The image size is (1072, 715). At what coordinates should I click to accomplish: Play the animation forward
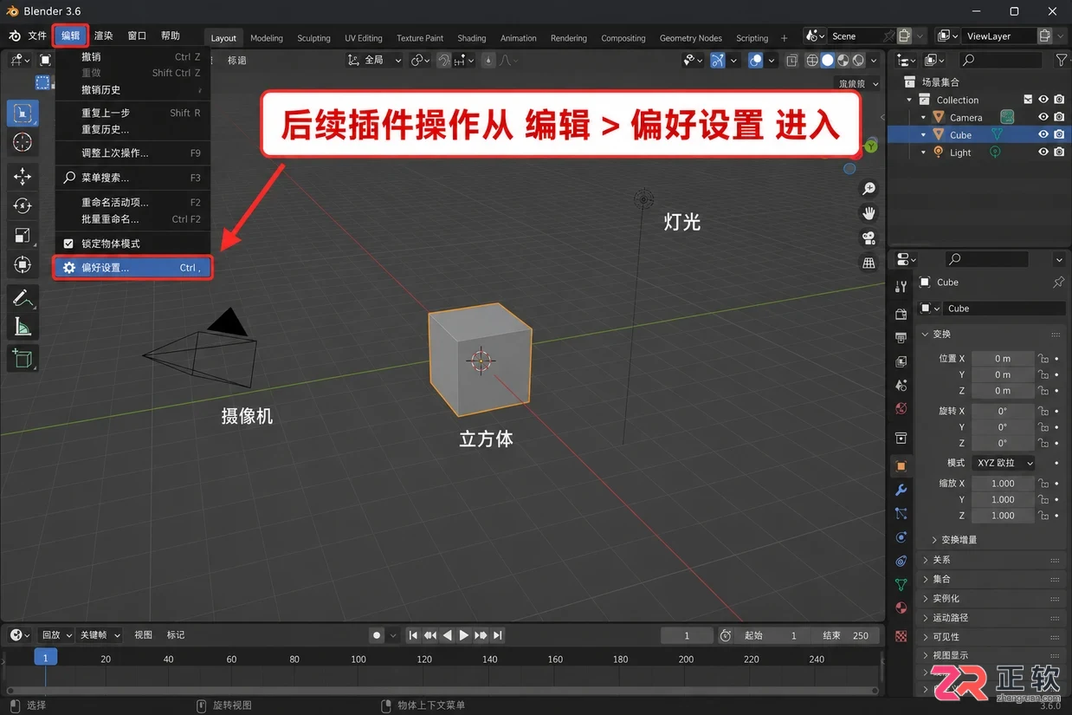[463, 635]
